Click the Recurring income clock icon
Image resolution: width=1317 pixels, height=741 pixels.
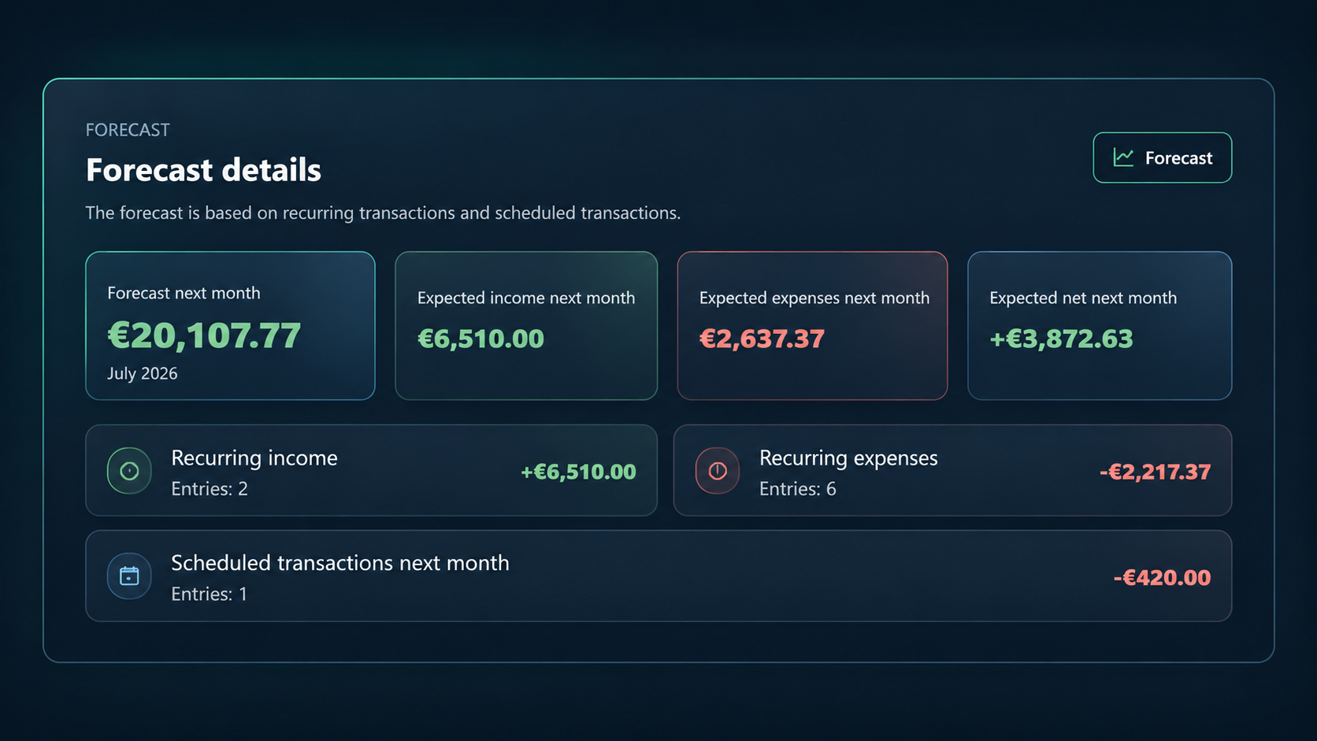pyautogui.click(x=129, y=471)
